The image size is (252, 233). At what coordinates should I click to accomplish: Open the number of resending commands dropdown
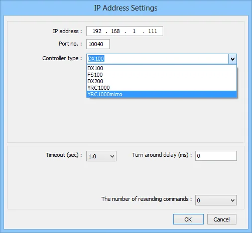coord(216,200)
